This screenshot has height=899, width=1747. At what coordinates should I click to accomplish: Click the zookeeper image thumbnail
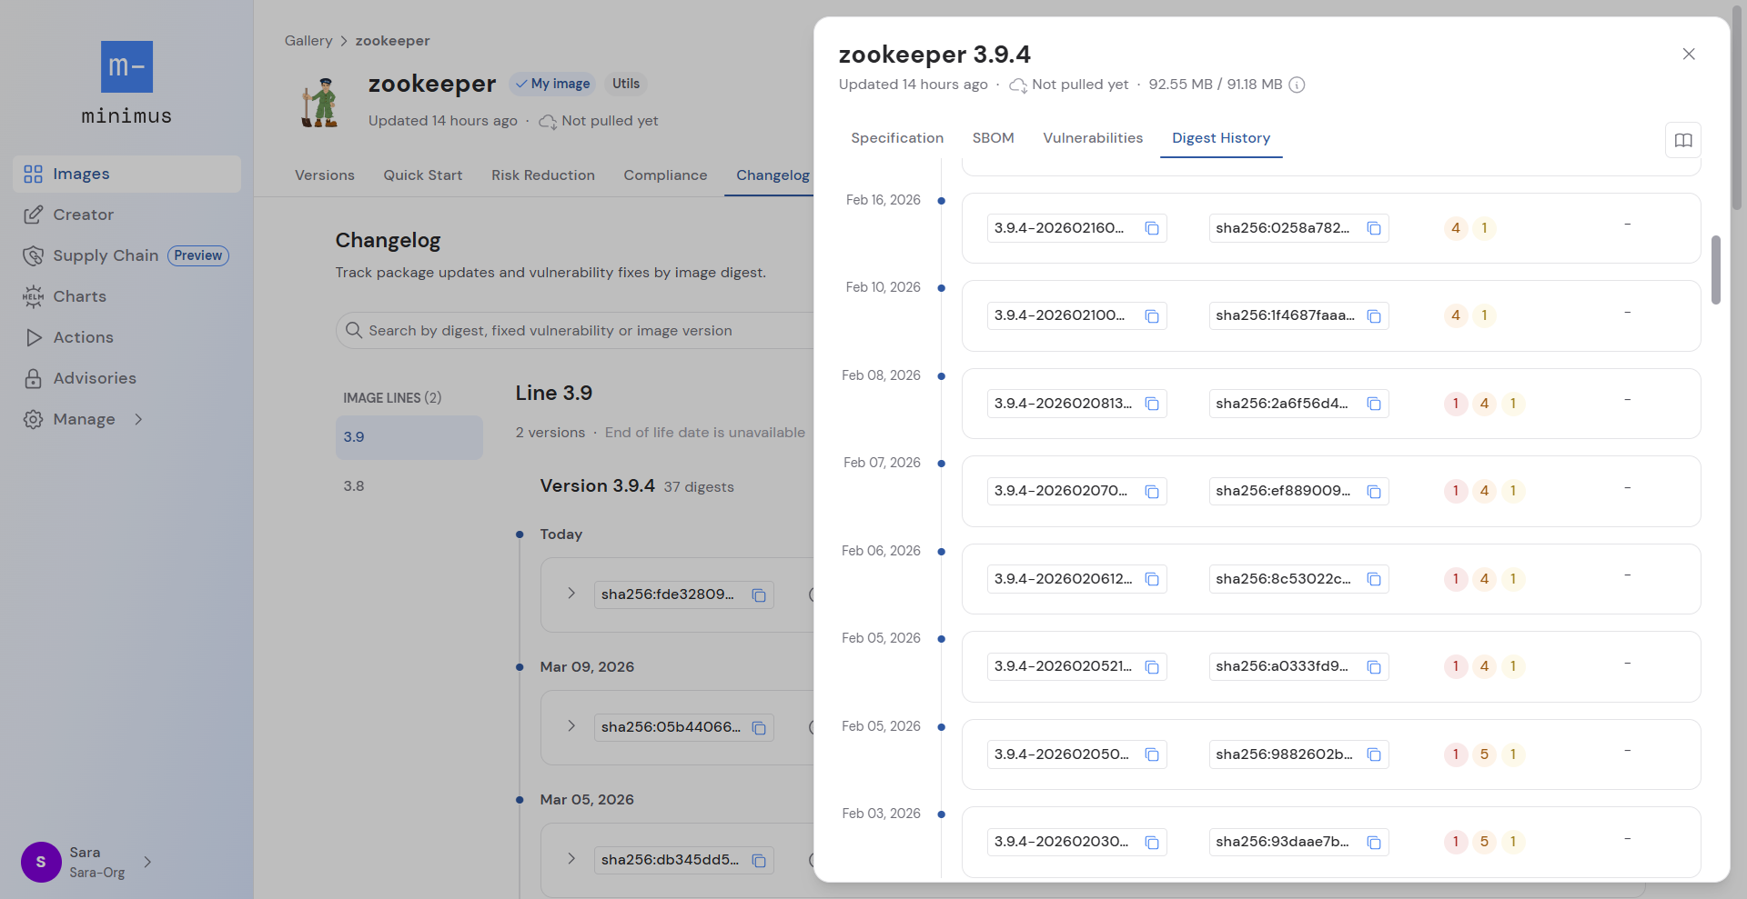coord(320,102)
